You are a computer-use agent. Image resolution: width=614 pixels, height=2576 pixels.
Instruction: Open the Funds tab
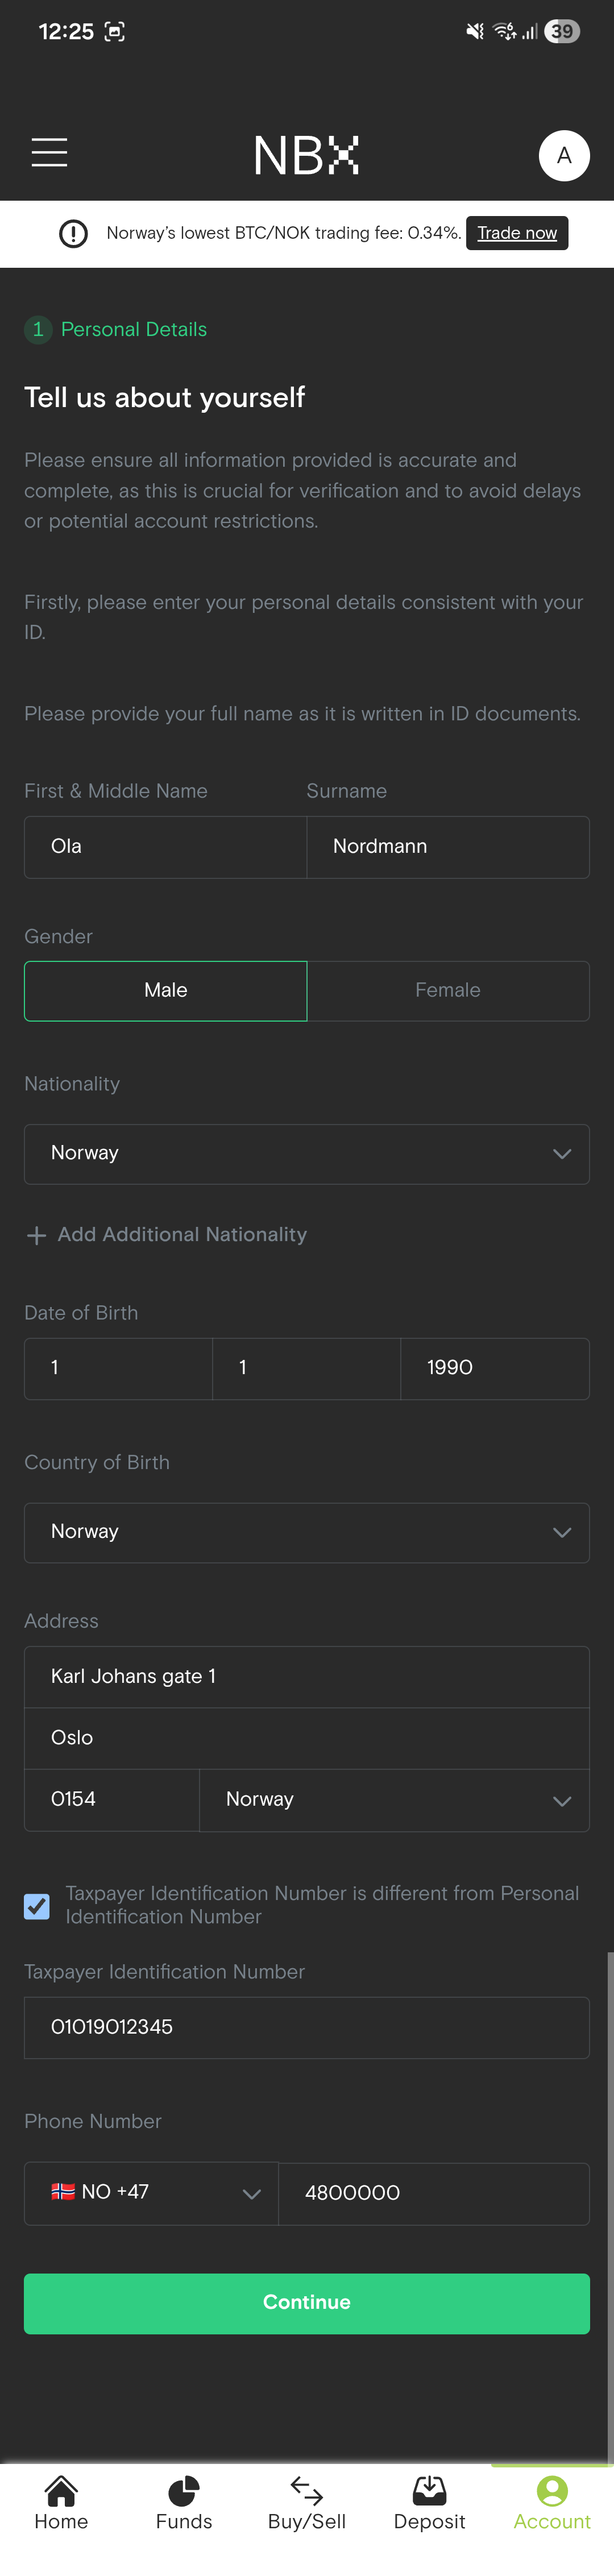[184, 2503]
